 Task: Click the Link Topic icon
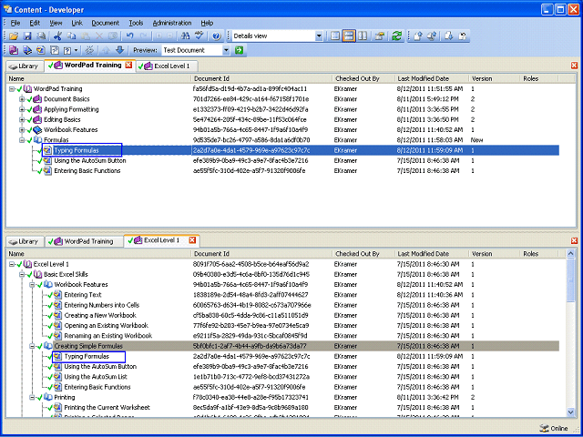point(41,50)
